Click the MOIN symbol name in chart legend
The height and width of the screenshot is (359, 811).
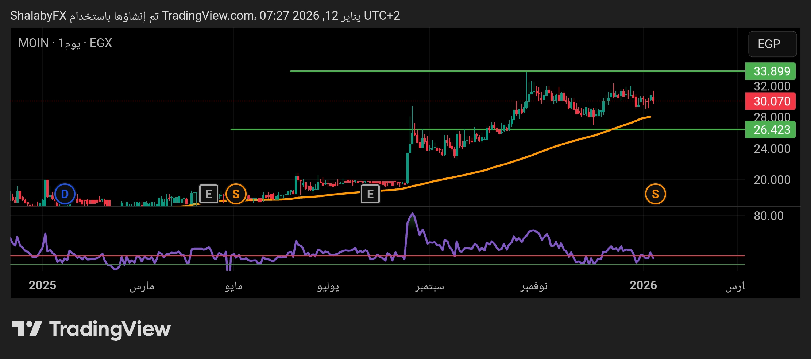[34, 43]
